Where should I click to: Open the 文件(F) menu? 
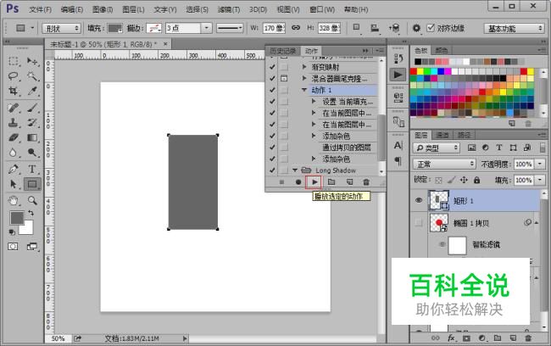click(x=40, y=9)
